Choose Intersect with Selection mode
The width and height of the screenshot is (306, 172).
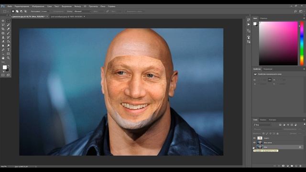click(x=25, y=11)
